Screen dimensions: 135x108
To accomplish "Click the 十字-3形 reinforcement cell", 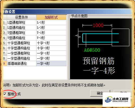I will (x=51, y=48).
